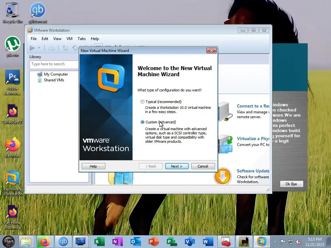Open qBittorrent from the taskbar

[x=63, y=242]
